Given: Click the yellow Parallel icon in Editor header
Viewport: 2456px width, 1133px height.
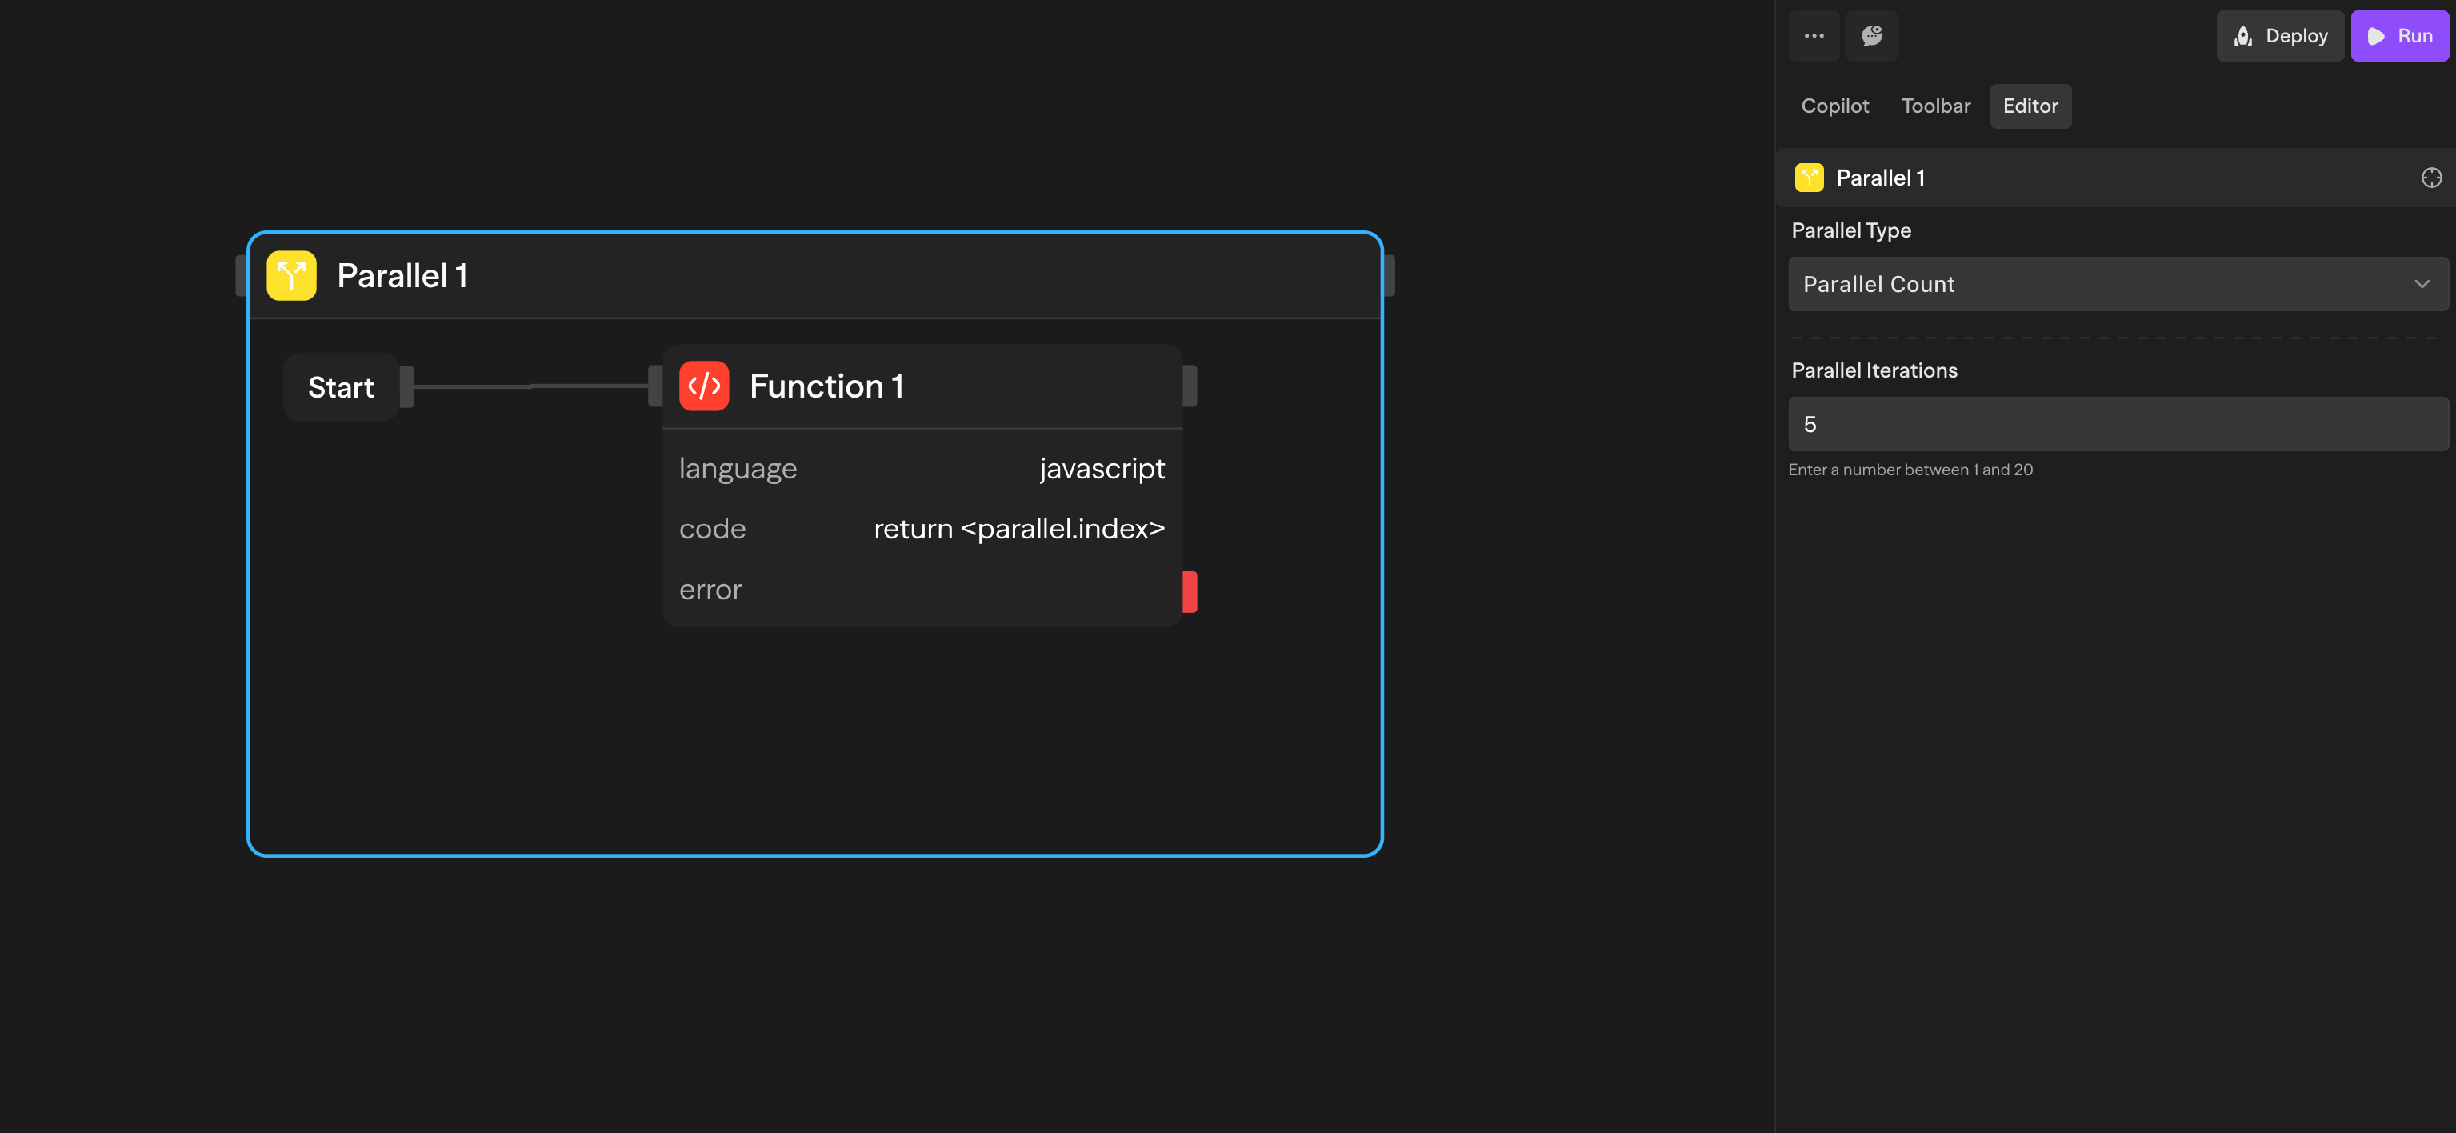Looking at the screenshot, I should point(1809,178).
